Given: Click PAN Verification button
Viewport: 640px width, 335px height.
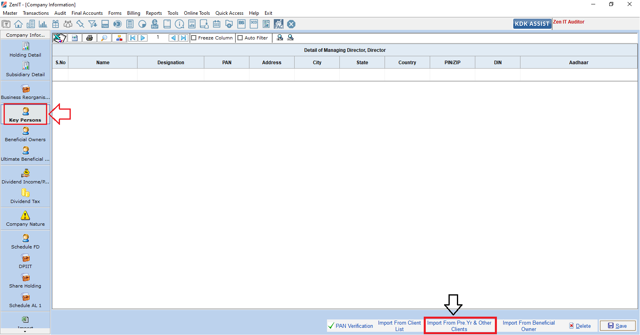Looking at the screenshot, I should pyautogui.click(x=351, y=326).
